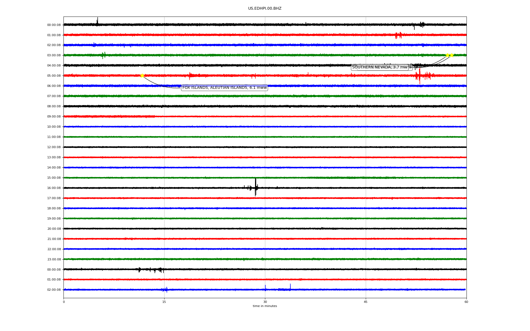Image resolution: width=530 pixels, height=331 pixels.
Task: Click the last 02:00:08 row label at bottom
Action: [x=54, y=290]
